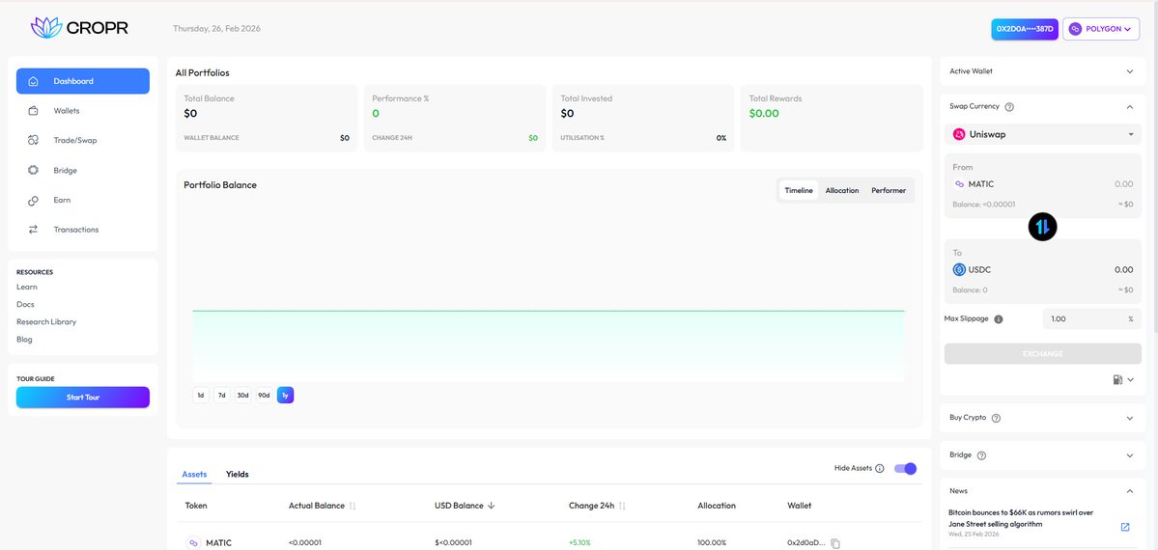
Task: Click the USDC coin icon in To field
Action: (959, 269)
